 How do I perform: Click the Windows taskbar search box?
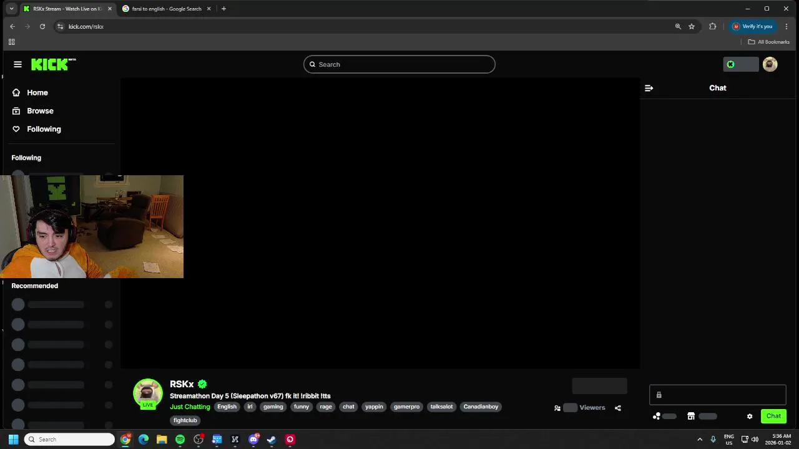click(x=69, y=440)
